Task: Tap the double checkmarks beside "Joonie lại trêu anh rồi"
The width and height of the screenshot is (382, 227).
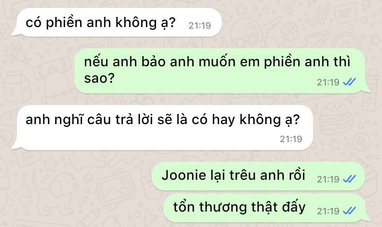Action: (x=349, y=179)
